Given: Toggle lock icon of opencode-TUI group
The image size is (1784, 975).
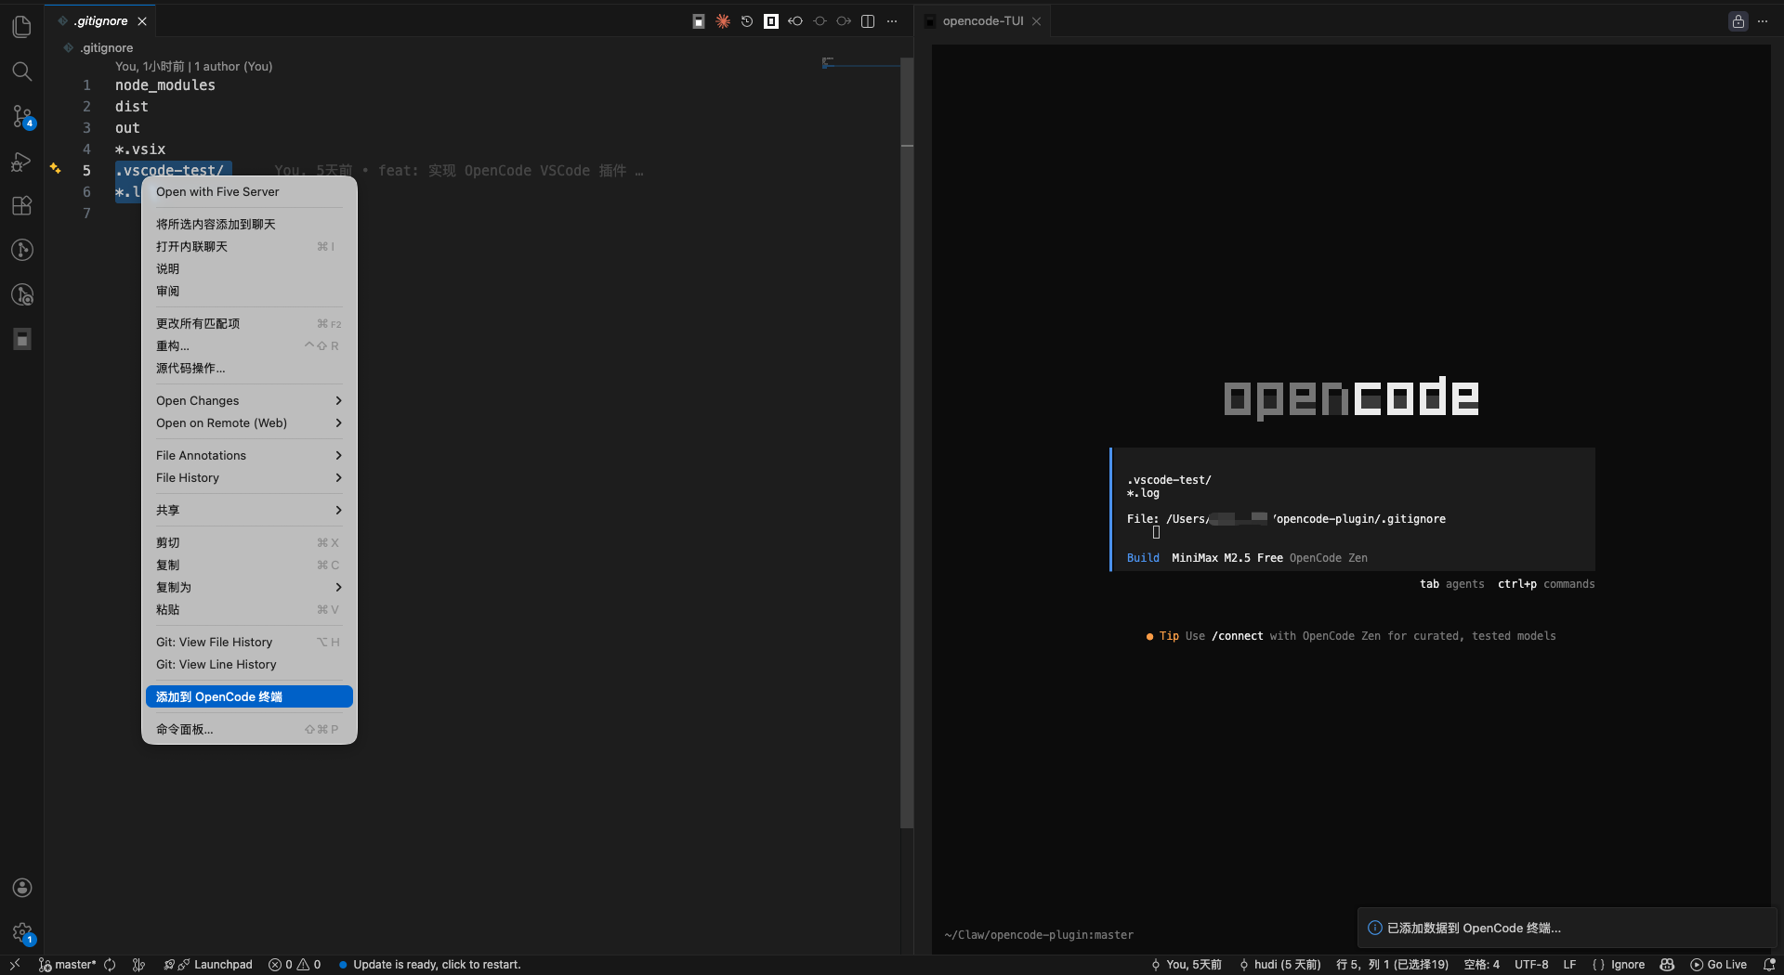Looking at the screenshot, I should click(1738, 21).
